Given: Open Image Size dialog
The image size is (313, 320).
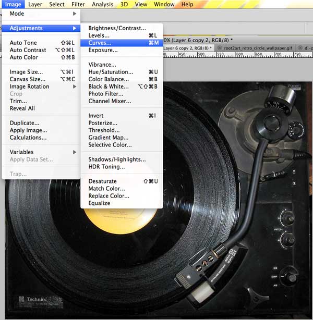Looking at the screenshot, I should tap(41, 72).
